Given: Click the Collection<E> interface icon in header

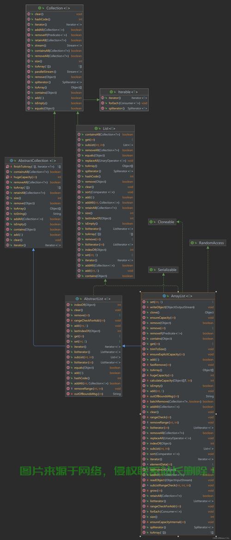Looking at the screenshot, I should coord(40,8).
